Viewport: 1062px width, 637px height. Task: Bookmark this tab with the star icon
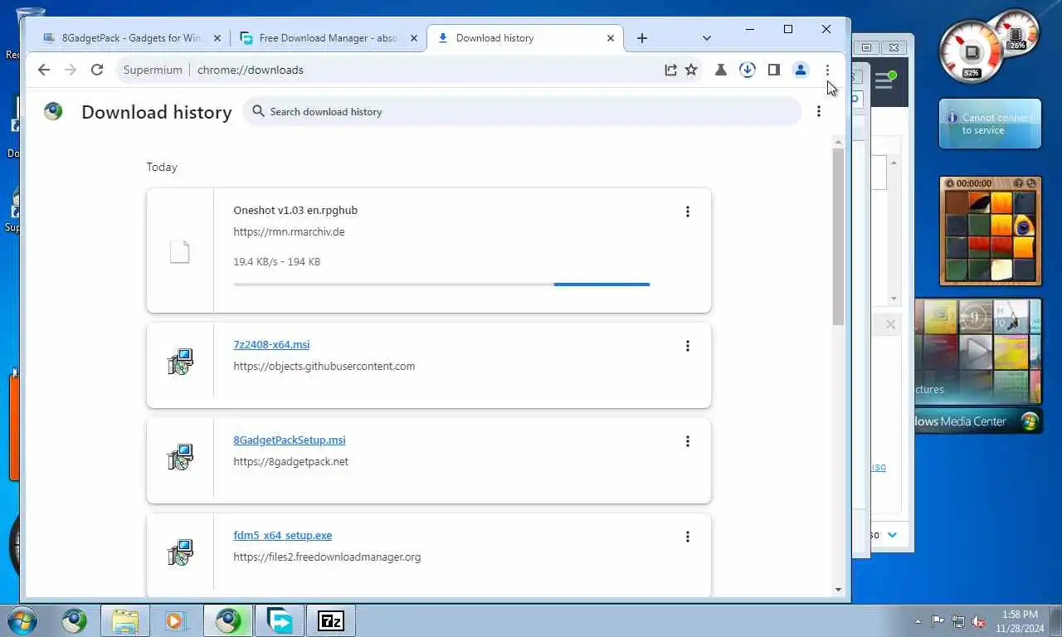click(691, 70)
